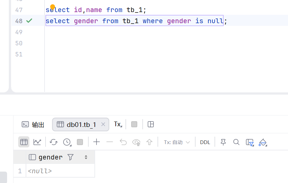Click 'null' keyword on line 48
This screenshot has height=183, width=288.
pos(215,21)
